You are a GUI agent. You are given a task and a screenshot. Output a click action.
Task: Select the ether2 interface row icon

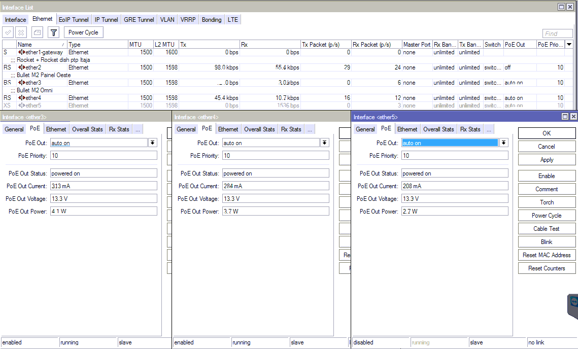(x=22, y=67)
